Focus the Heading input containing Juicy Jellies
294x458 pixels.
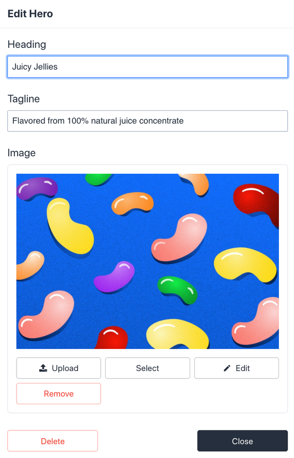[x=147, y=66]
